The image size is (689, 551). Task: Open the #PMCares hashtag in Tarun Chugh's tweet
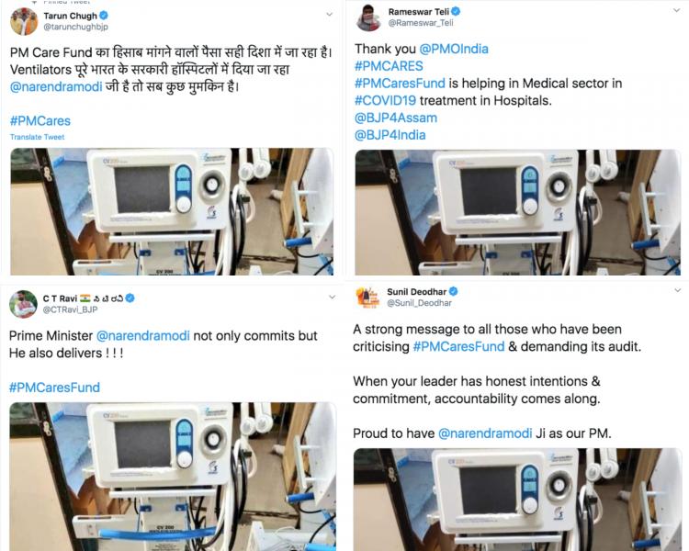[x=40, y=121]
